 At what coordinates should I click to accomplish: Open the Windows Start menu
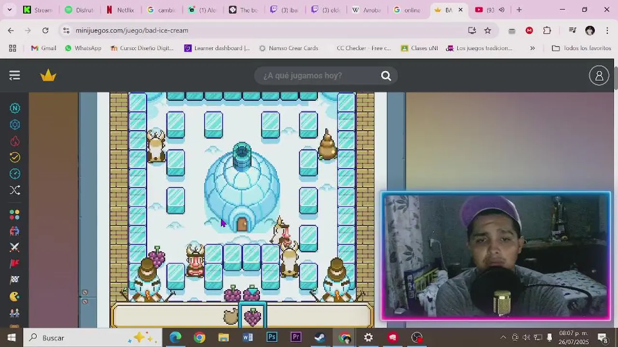coord(12,338)
